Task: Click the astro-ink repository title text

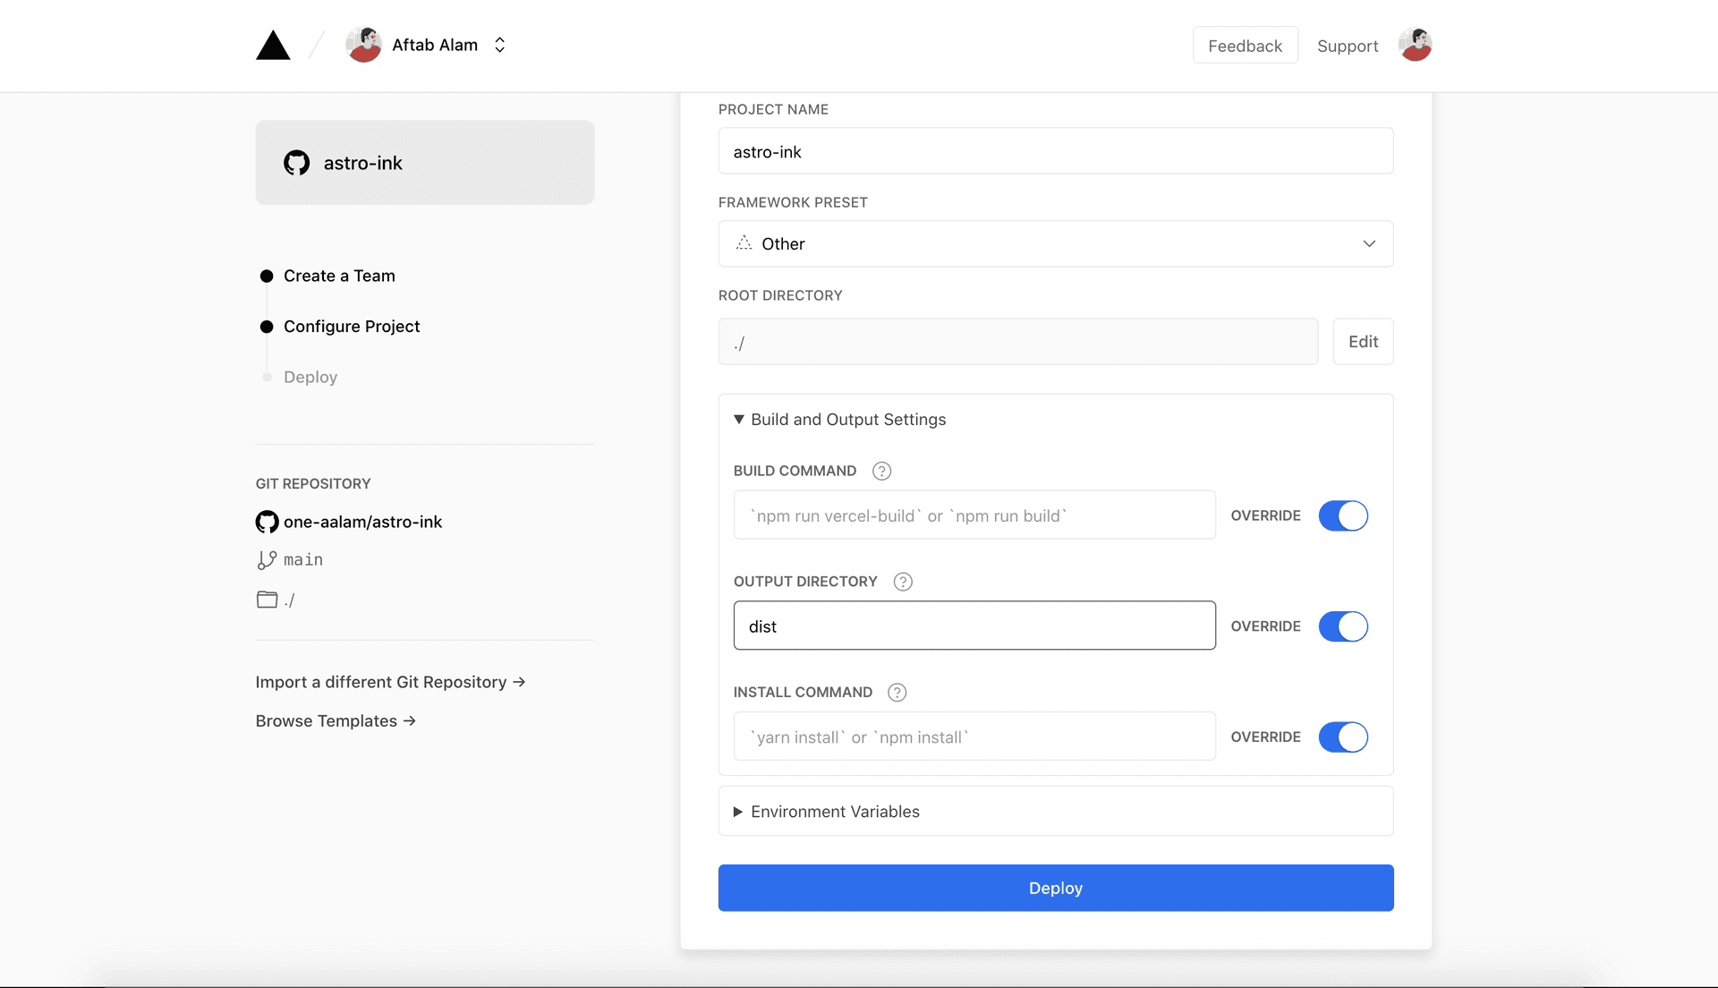Action: [363, 163]
